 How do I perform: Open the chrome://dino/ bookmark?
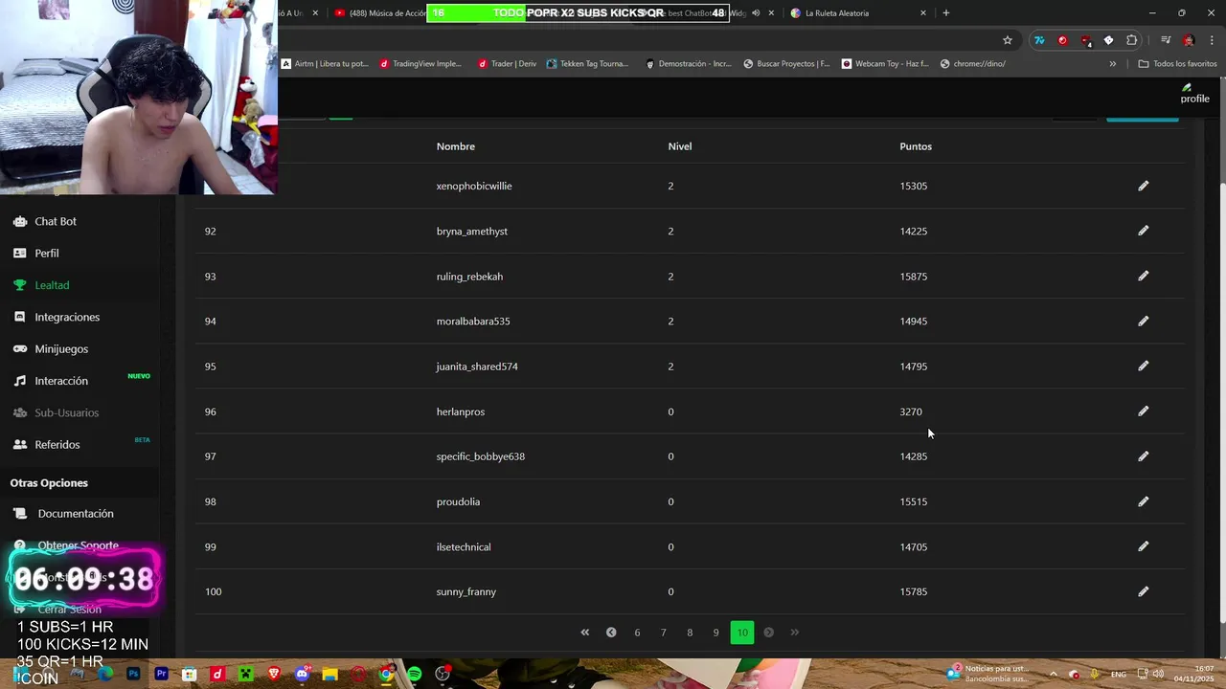point(973,64)
